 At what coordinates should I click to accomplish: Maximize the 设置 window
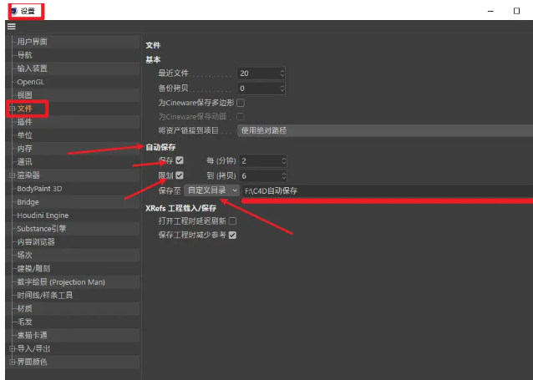pos(516,11)
